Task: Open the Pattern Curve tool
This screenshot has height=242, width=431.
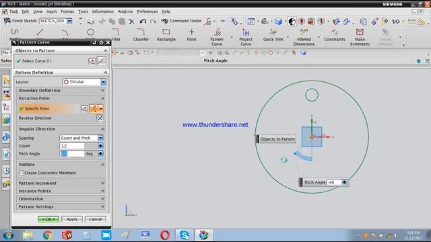Action: coord(217,37)
